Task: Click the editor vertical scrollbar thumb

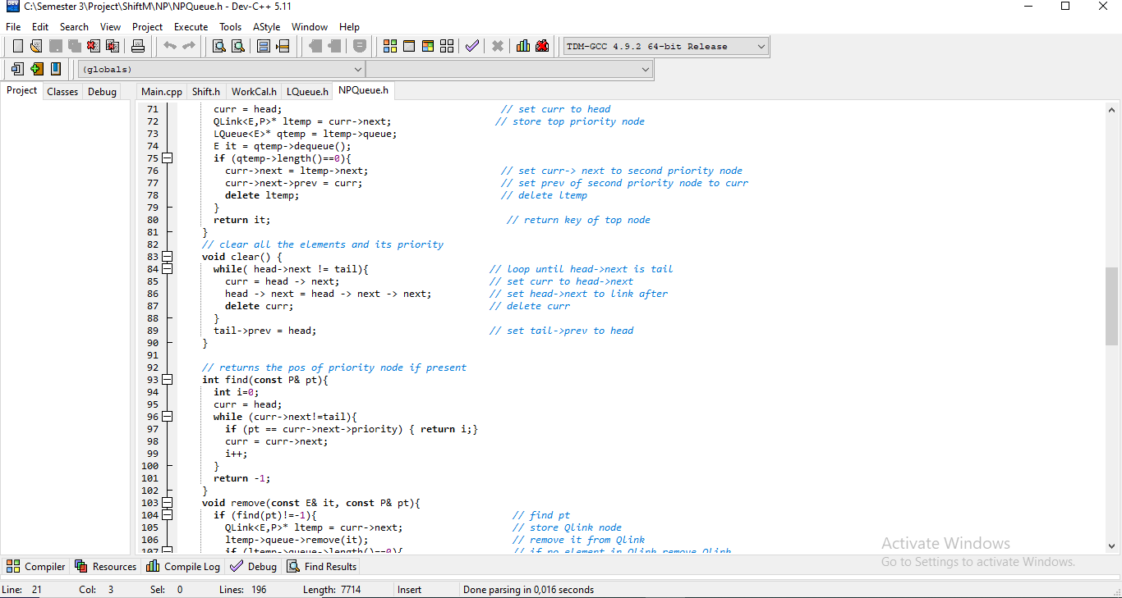Action: 1111,306
